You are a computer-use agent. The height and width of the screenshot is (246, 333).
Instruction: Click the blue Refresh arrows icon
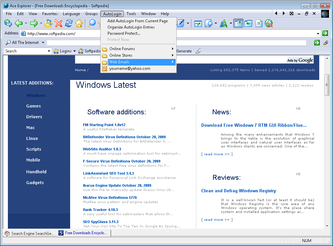click(69, 23)
